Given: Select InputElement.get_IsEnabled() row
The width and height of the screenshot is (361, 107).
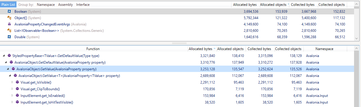Looking at the screenshot, I should (177, 96).
